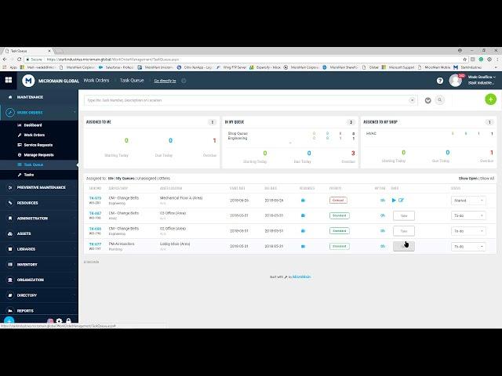Click the info icon after Go directly to
502x376 pixels.
pyautogui.click(x=184, y=81)
